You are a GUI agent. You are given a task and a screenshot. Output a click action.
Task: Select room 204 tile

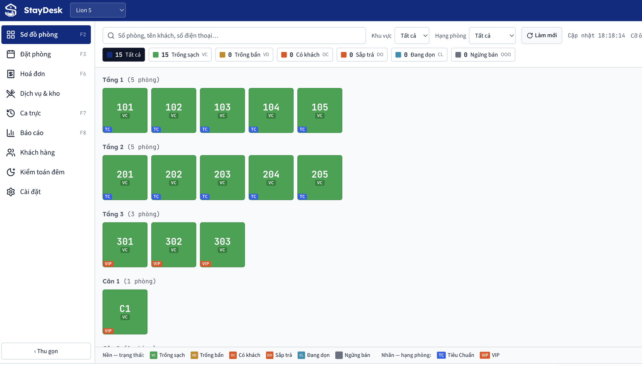pyautogui.click(x=271, y=178)
